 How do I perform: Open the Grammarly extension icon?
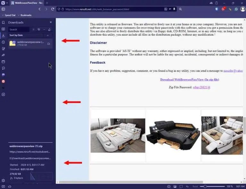(236, 9)
